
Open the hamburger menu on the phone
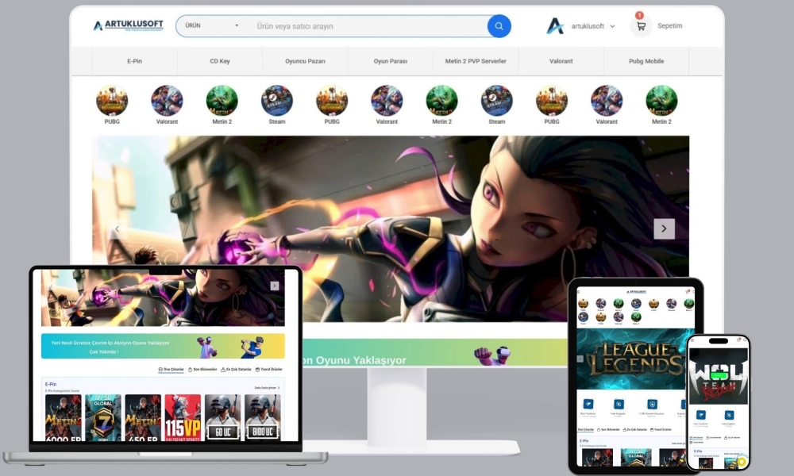692,340
